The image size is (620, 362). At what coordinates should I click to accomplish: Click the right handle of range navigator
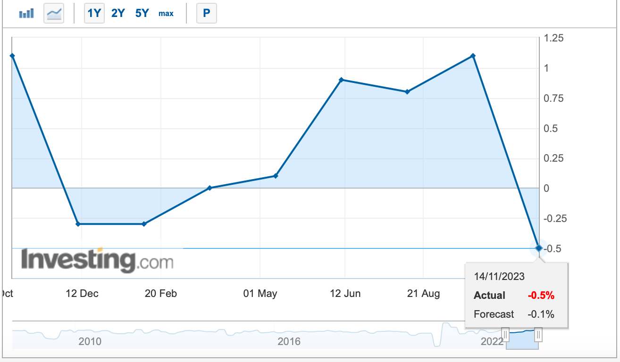[538, 335]
